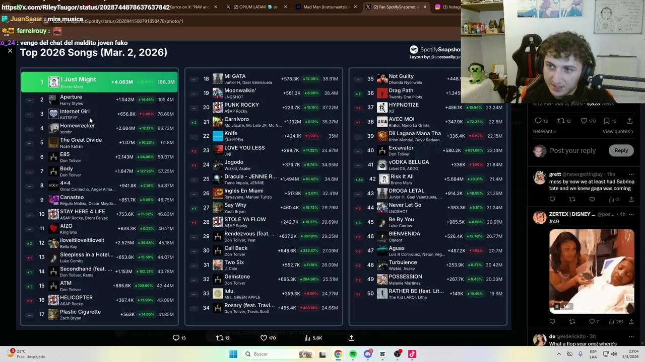Image resolution: width=645 pixels, height=362 pixels.
Task: Open the @nevergettinglay handle link
Action: [x=583, y=174]
